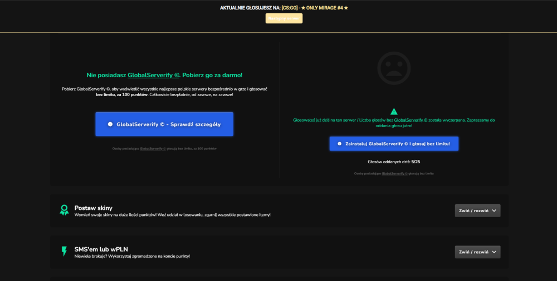The height and width of the screenshot is (281, 557).
Task: Click the AKTUALNIE GŁOSUJESZ NA label
Action: (x=250, y=8)
